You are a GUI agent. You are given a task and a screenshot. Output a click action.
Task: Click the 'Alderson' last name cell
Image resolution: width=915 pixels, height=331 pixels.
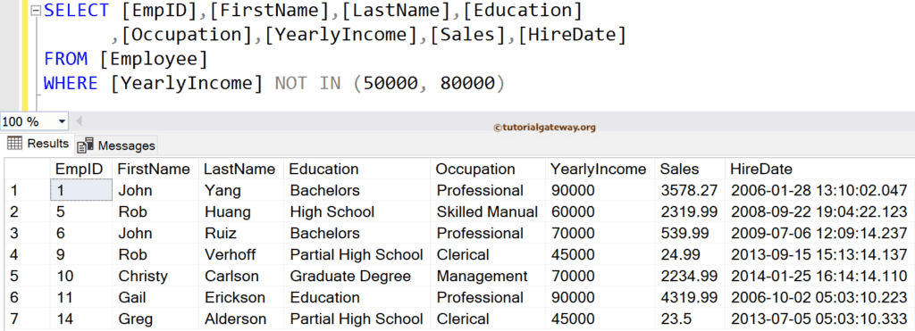click(x=241, y=319)
